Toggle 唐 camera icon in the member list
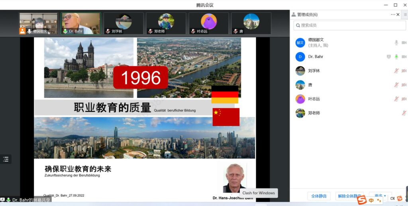The width and height of the screenshot is (408, 206). 404,85
